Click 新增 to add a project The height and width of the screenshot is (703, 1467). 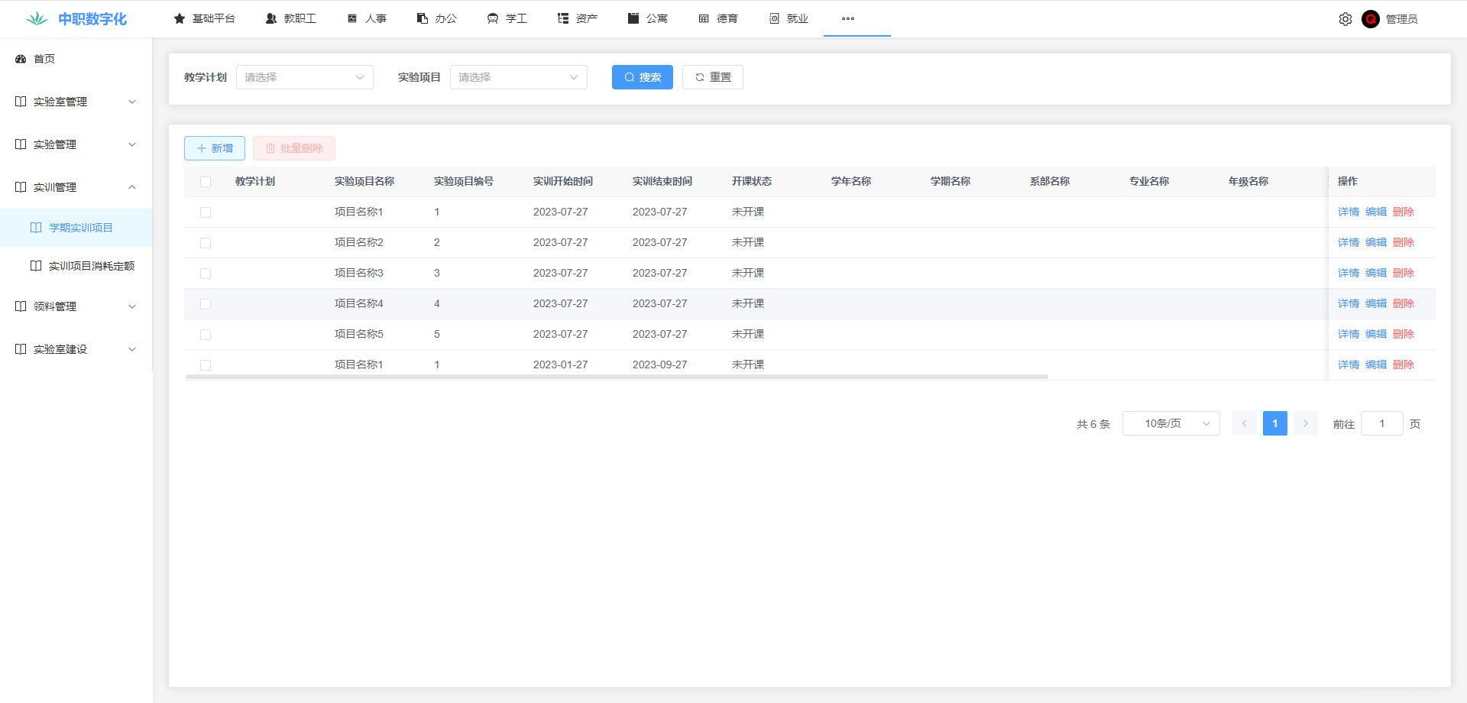coord(215,148)
